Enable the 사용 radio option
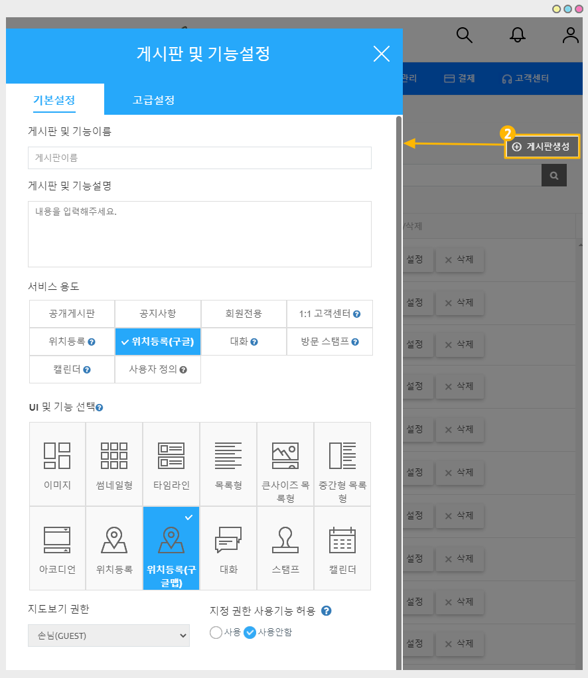This screenshot has width=588, height=678. 216,632
